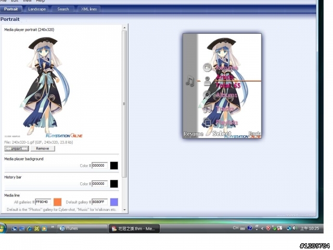Click the music note icon in the phone preview
This screenshot has height=250, width=333.
click(x=190, y=81)
